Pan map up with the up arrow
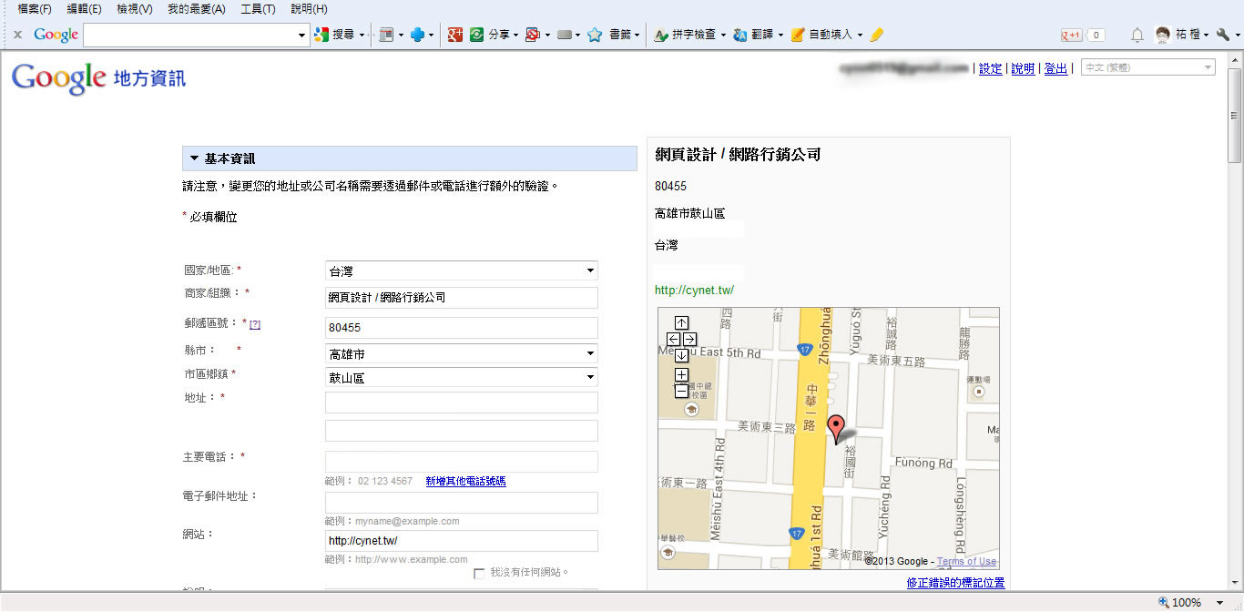1244x612 pixels. coord(681,322)
